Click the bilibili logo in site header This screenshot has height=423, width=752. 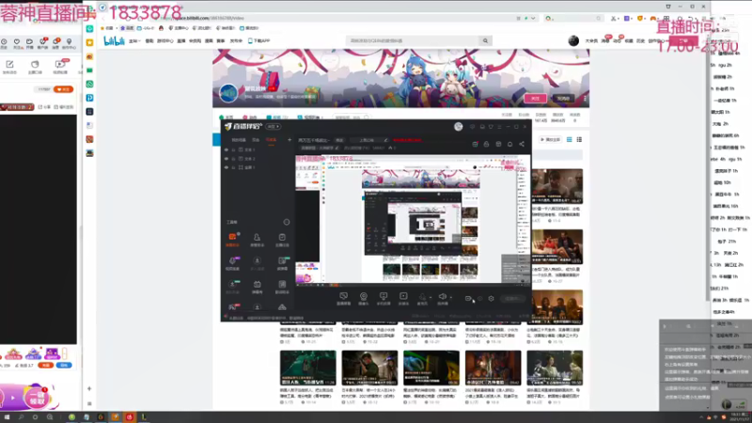(114, 40)
